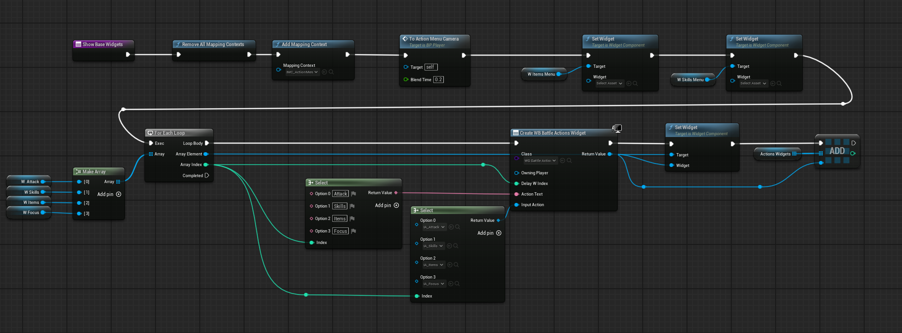Click the localization flag beside the Attack option

pos(353,194)
